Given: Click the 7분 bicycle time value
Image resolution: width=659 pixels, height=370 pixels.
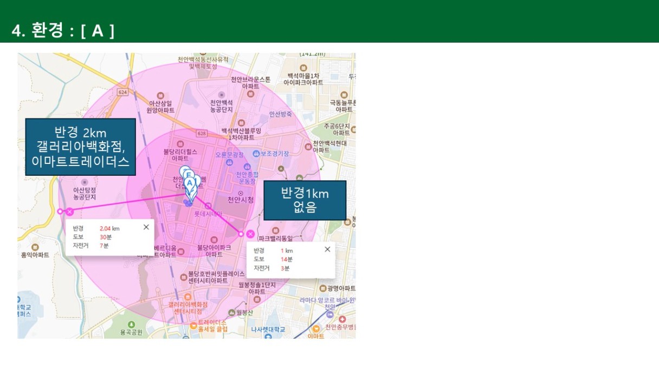Looking at the screenshot, I should pyautogui.click(x=104, y=246).
